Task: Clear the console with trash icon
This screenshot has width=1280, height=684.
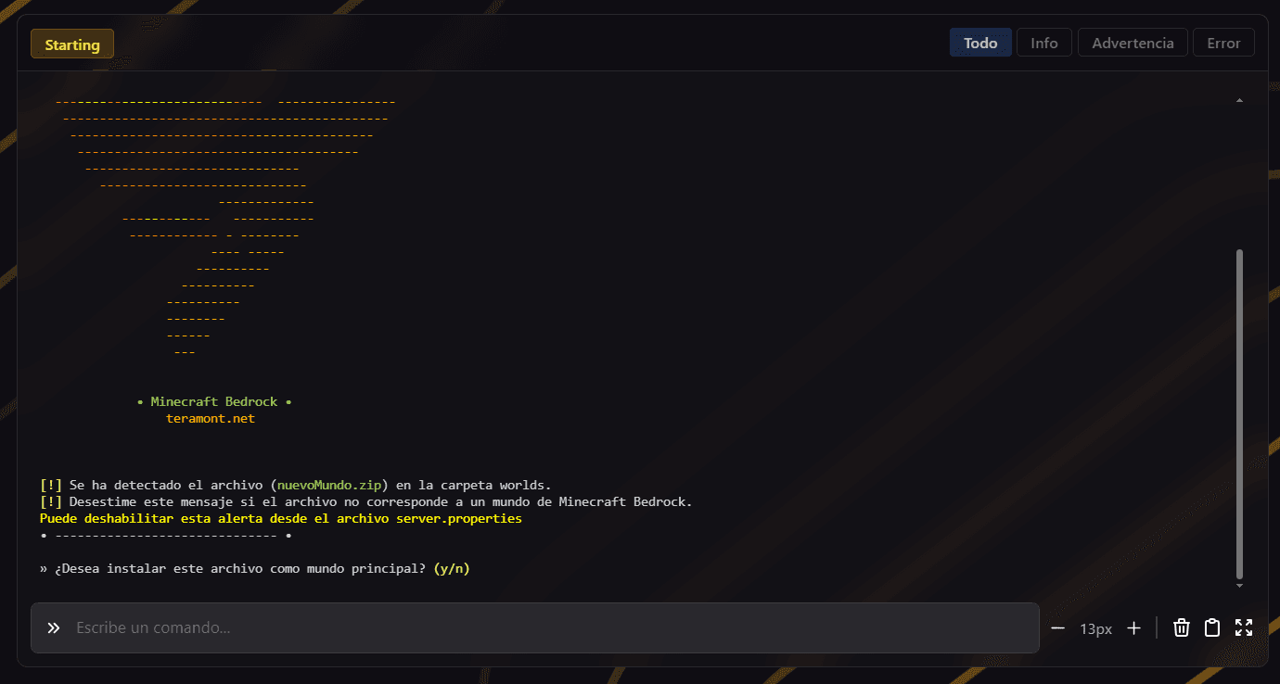Action: (x=1182, y=627)
